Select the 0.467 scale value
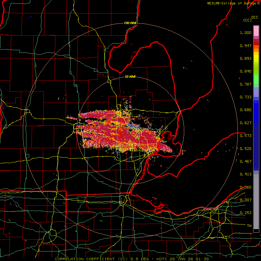Viewport: 261px width, 261px height. [x=246, y=162]
